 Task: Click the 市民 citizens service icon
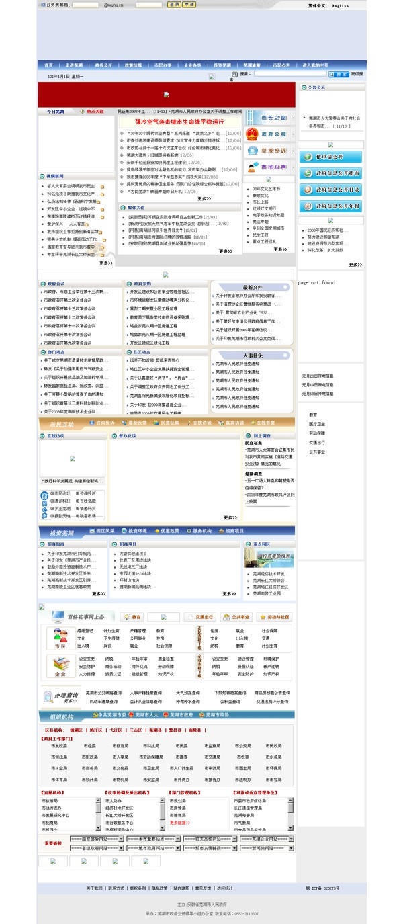tap(60, 637)
